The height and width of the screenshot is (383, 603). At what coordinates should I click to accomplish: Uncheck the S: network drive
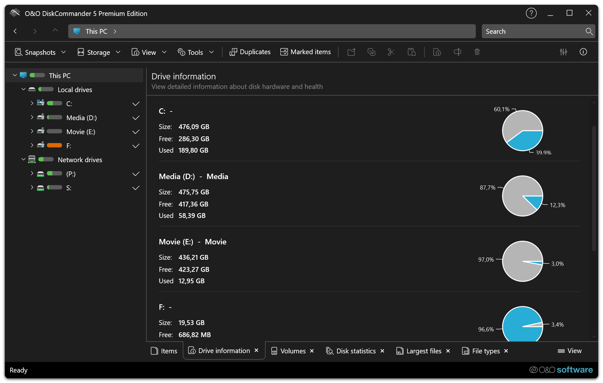136,188
